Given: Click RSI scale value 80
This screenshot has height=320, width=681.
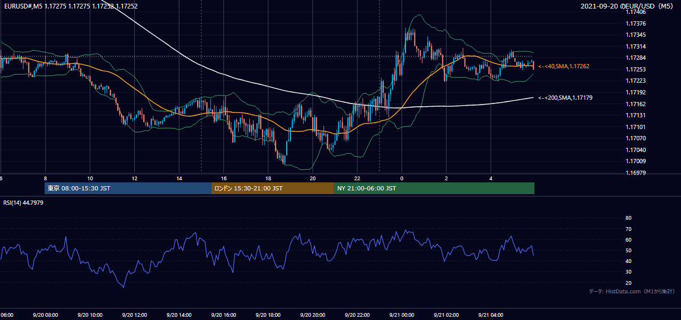Looking at the screenshot, I should 628,218.
